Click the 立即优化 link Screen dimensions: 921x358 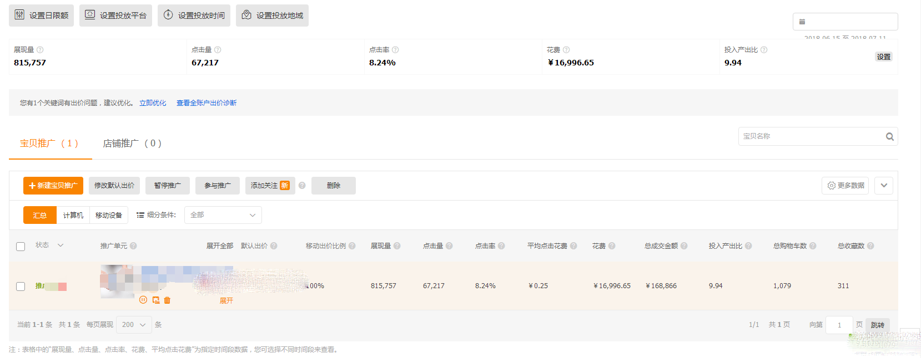pos(153,103)
